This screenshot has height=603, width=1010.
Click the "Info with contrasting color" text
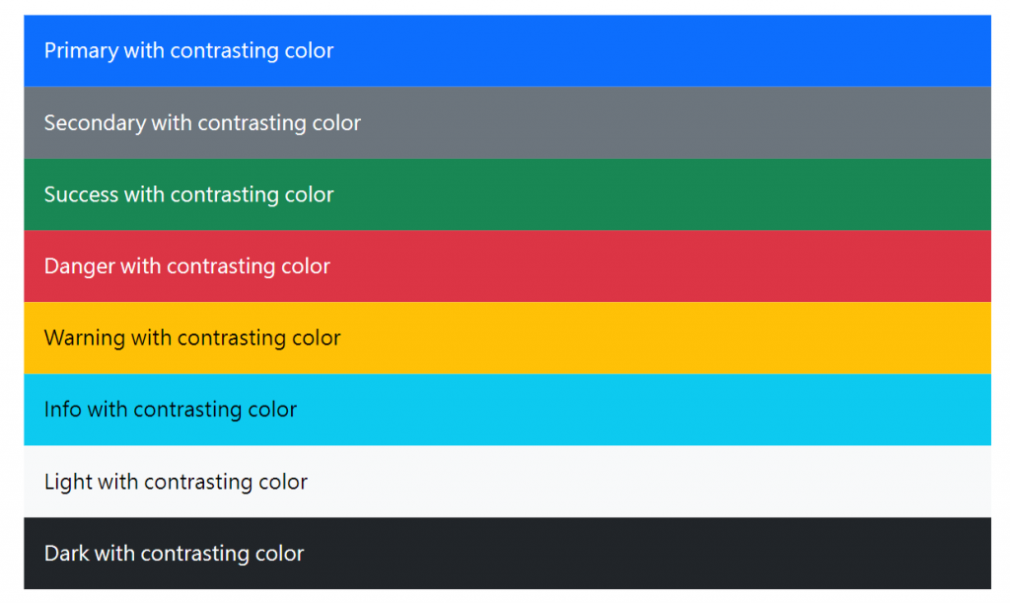coord(170,410)
